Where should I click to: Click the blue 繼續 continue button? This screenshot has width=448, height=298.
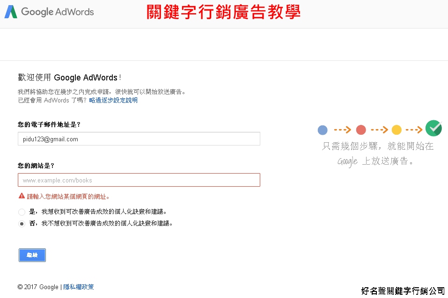point(32,255)
